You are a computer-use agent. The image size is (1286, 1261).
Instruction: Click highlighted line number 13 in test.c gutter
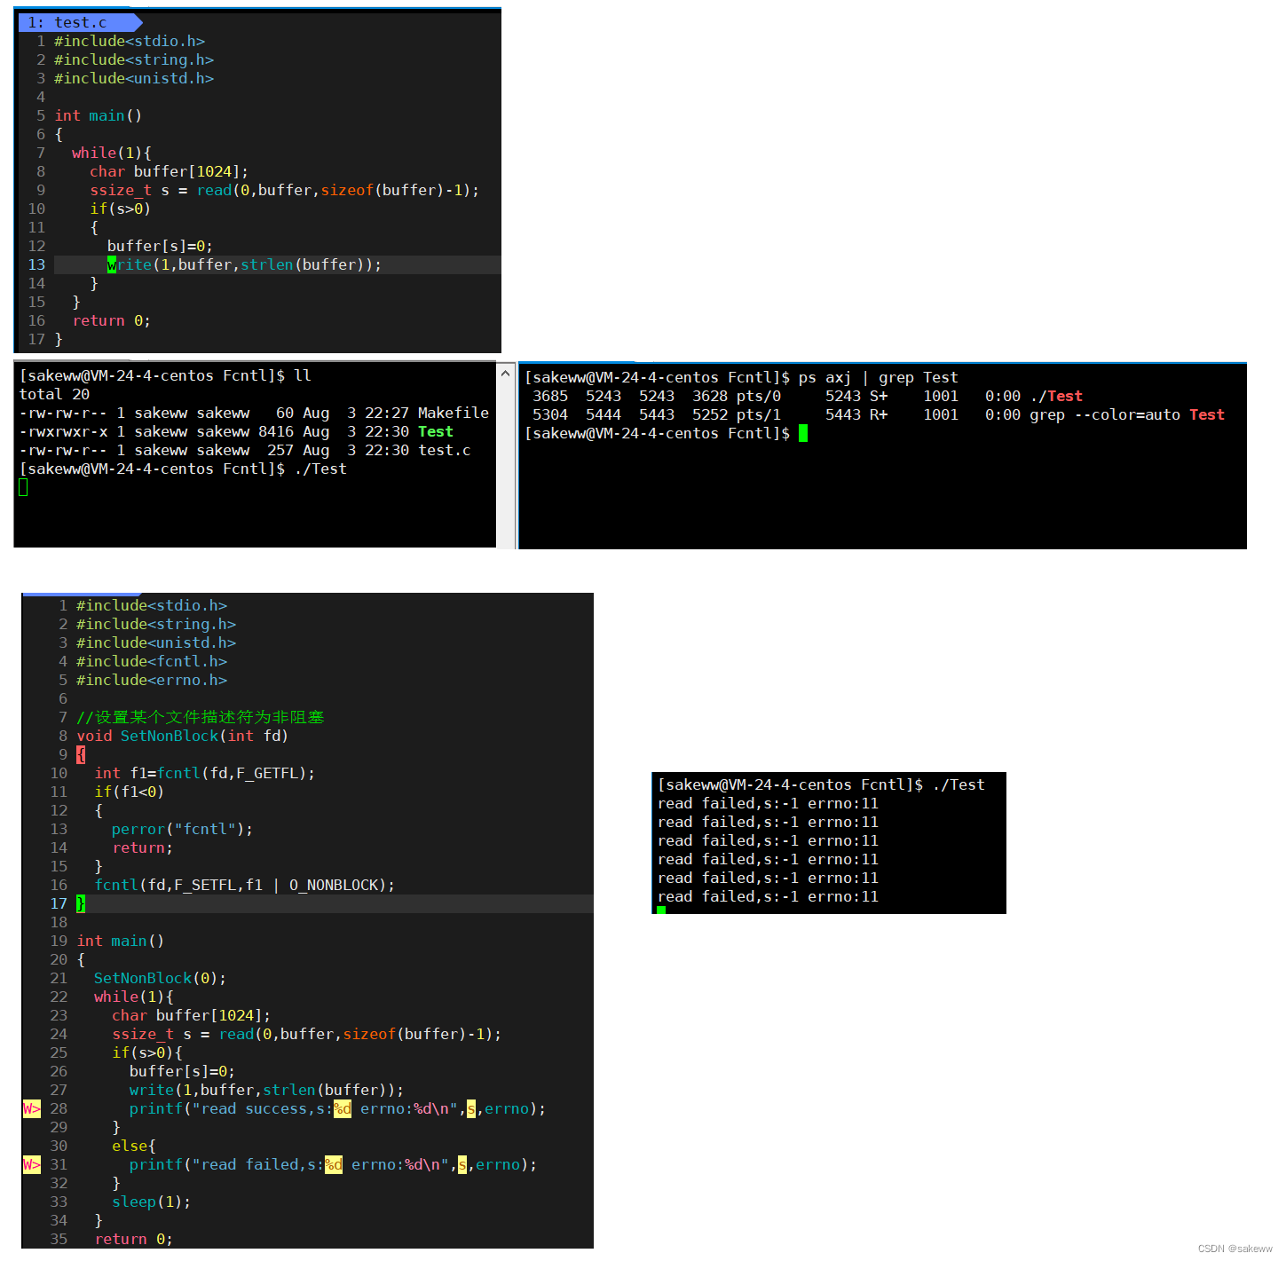tap(36, 264)
